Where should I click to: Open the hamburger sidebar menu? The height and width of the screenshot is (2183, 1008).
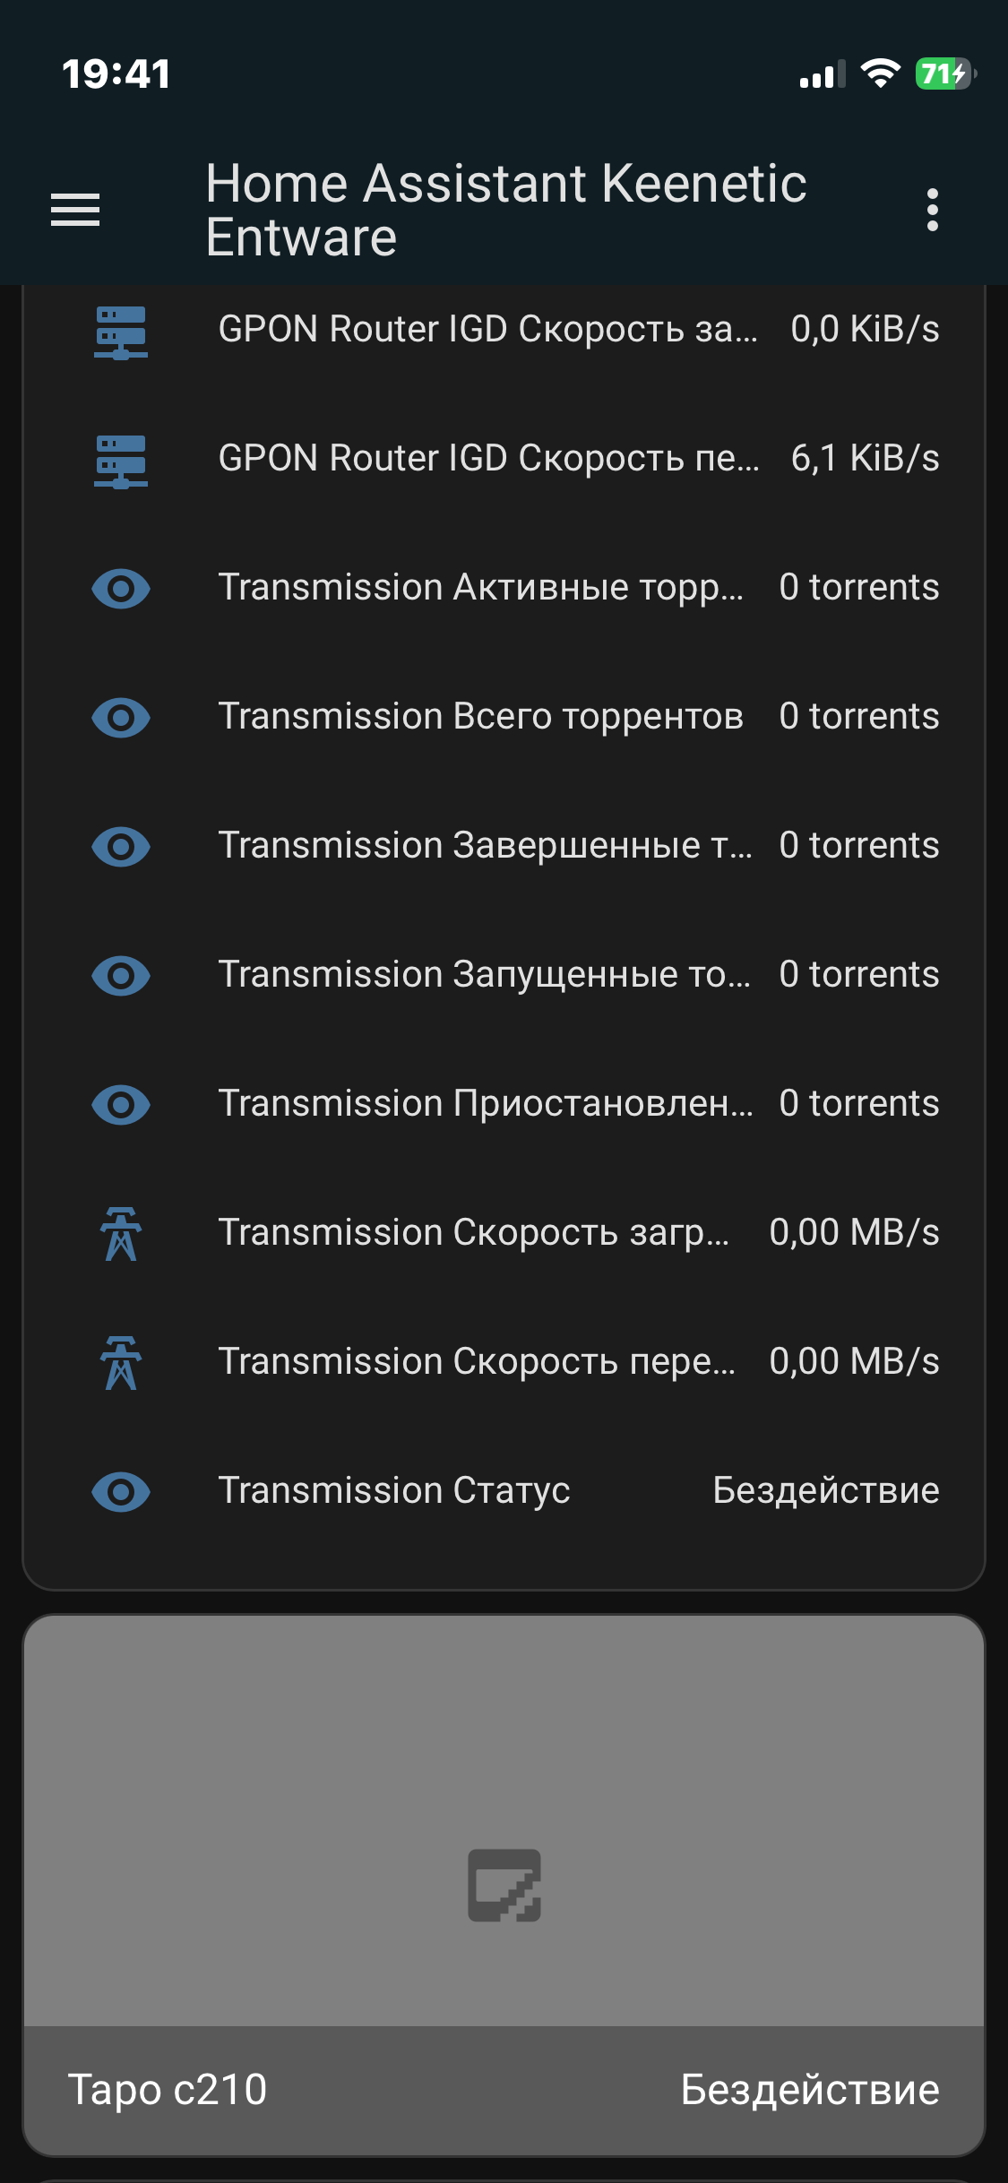click(75, 210)
